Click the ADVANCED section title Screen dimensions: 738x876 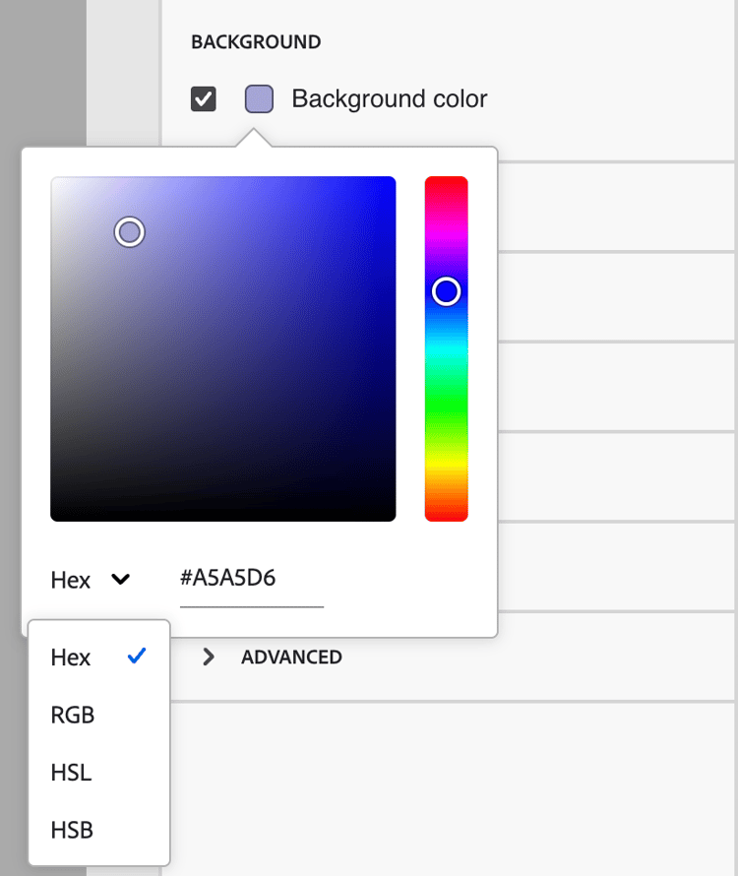pyautogui.click(x=291, y=657)
